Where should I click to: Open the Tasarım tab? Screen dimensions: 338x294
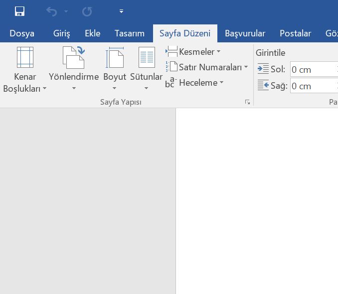[x=130, y=34]
